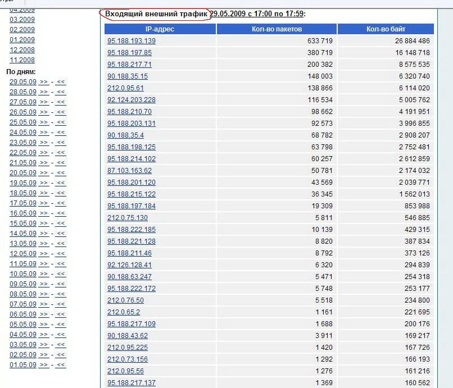The width and height of the screenshot is (453, 388).
Task: Open daily report for 29.05.09
Action: [x=23, y=82]
